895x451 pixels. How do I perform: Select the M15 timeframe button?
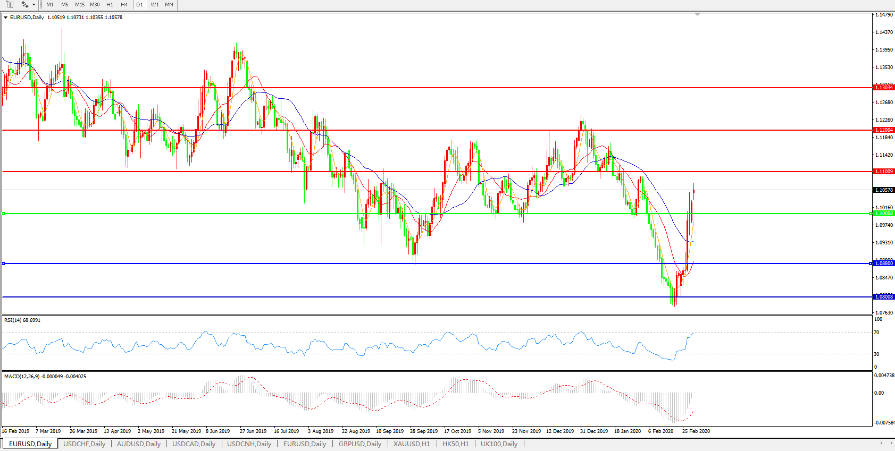[80, 4]
